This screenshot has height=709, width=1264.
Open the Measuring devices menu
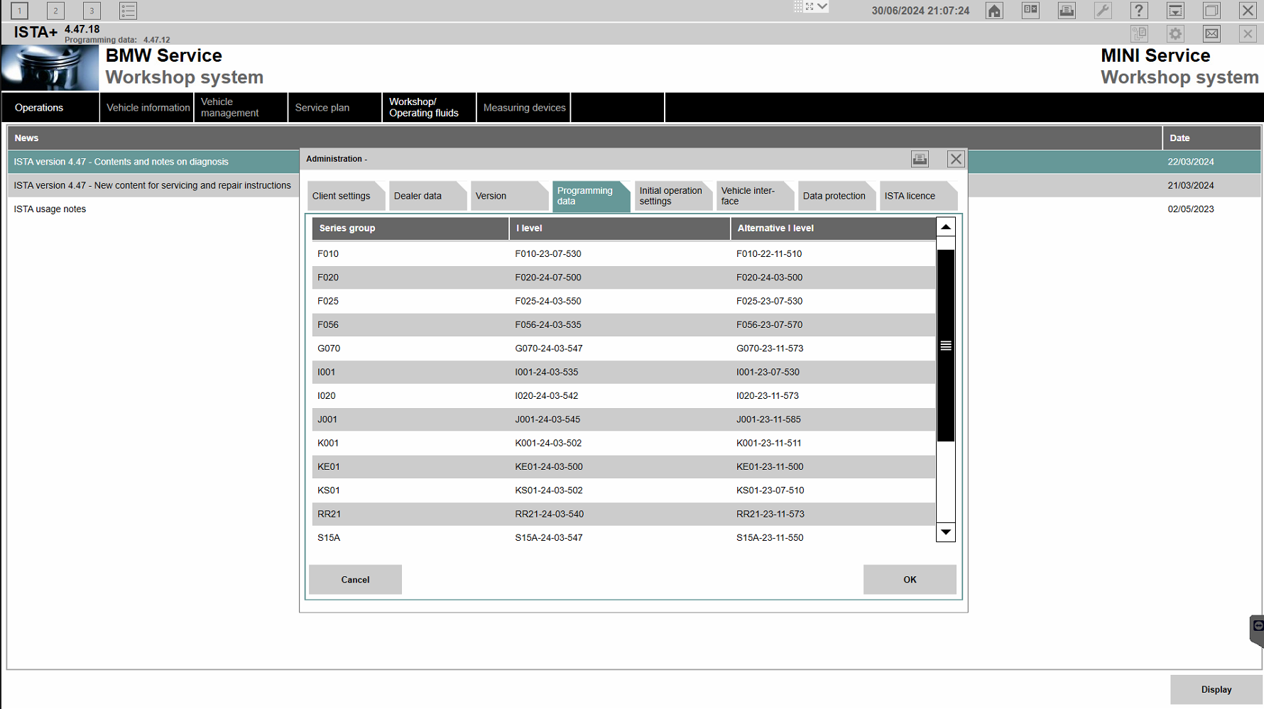tap(523, 108)
